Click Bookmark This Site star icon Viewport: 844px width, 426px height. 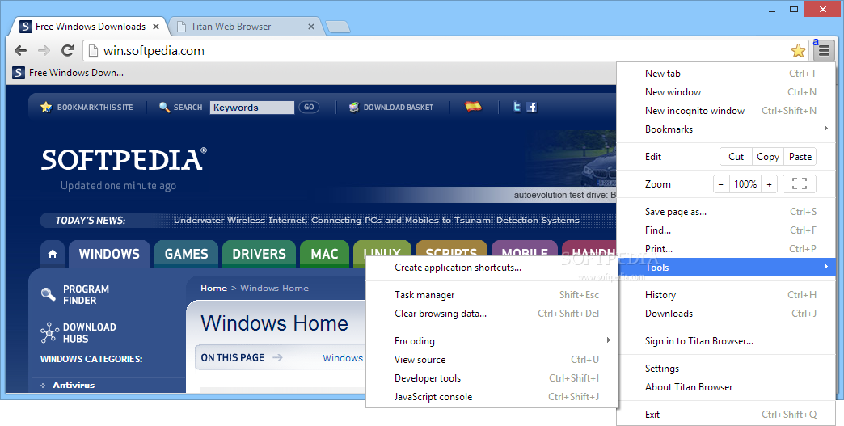[46, 107]
